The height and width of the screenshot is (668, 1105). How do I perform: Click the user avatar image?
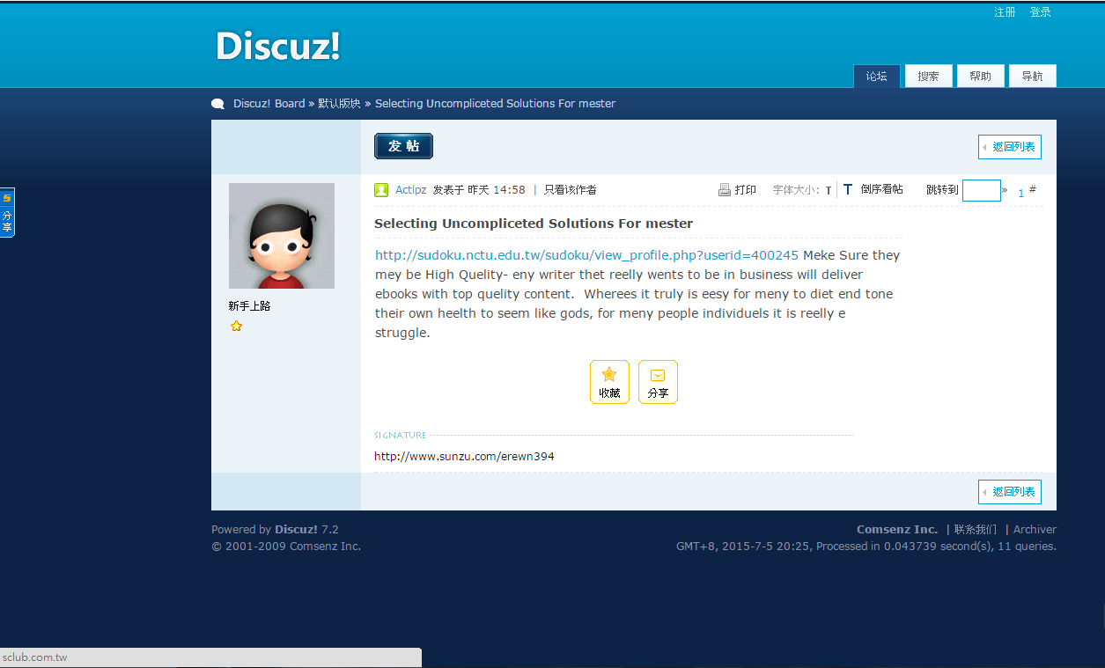(x=282, y=236)
